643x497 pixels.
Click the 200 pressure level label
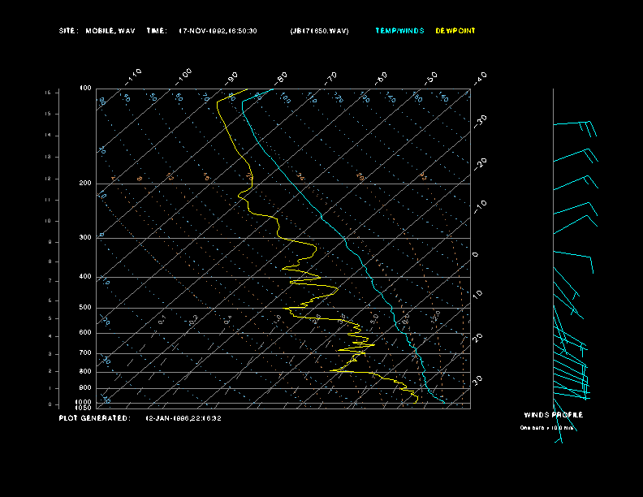point(85,184)
